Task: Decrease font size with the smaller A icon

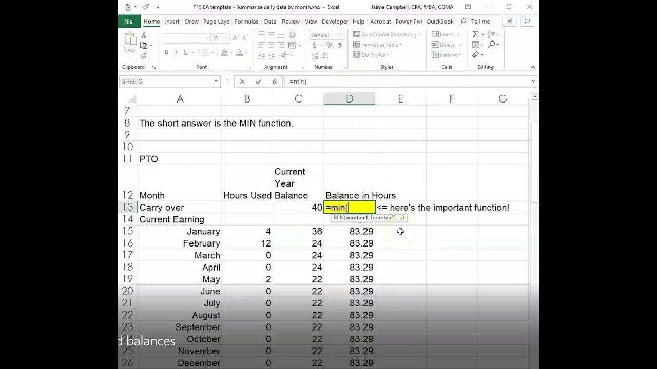Action: 245,38
